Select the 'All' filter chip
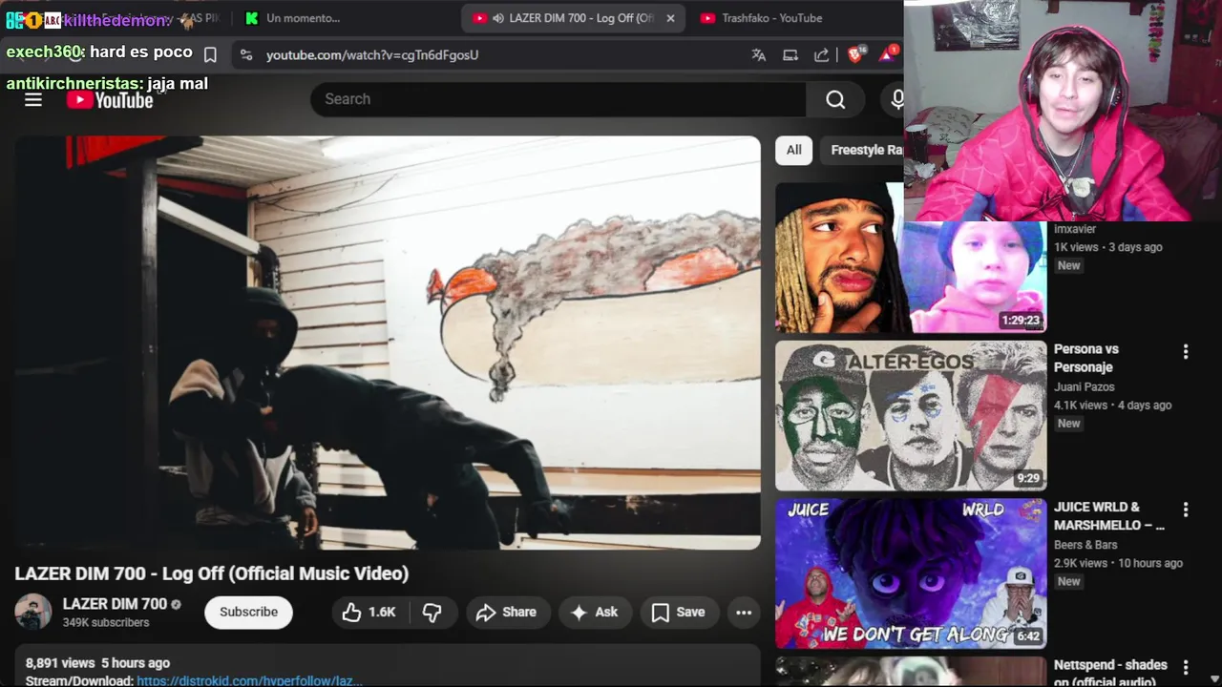This screenshot has height=687, width=1222. coord(794,150)
